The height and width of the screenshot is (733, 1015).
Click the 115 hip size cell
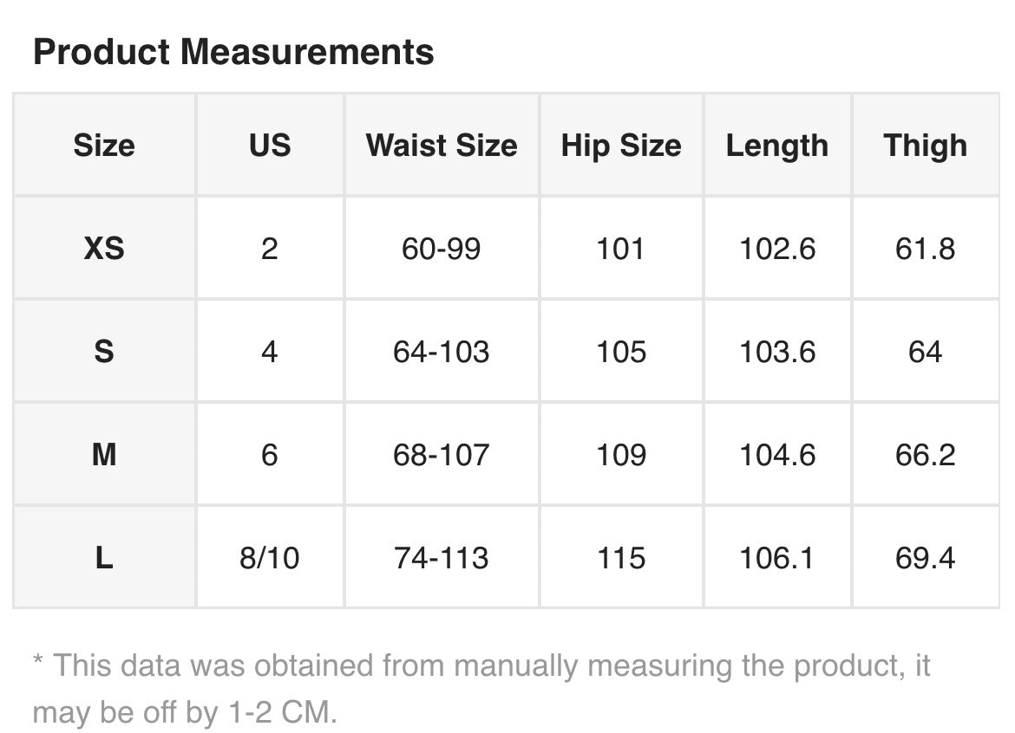point(621,558)
